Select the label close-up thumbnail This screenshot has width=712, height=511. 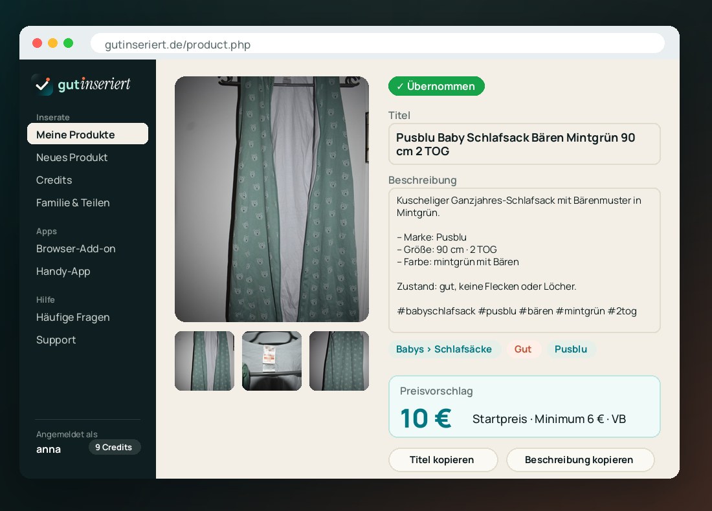[x=272, y=361]
